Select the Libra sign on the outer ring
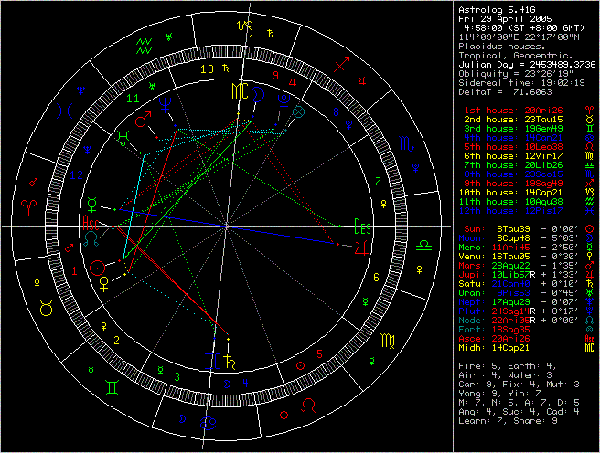 [425, 247]
